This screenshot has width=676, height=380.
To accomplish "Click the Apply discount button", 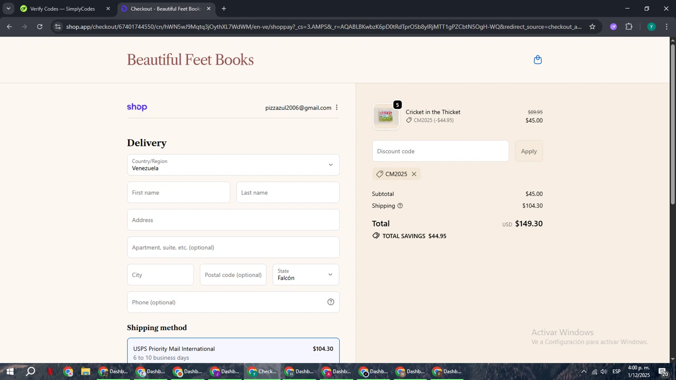I will 529,151.
